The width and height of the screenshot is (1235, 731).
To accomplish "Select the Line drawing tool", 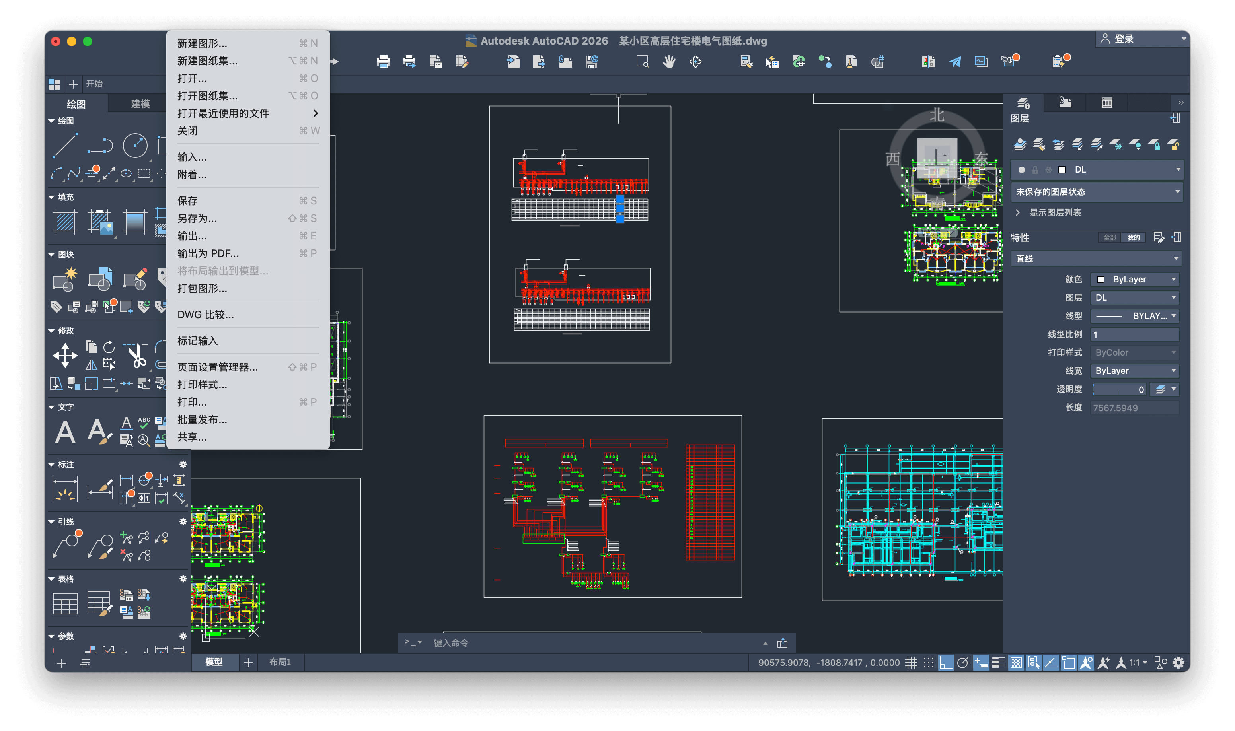I will [64, 145].
